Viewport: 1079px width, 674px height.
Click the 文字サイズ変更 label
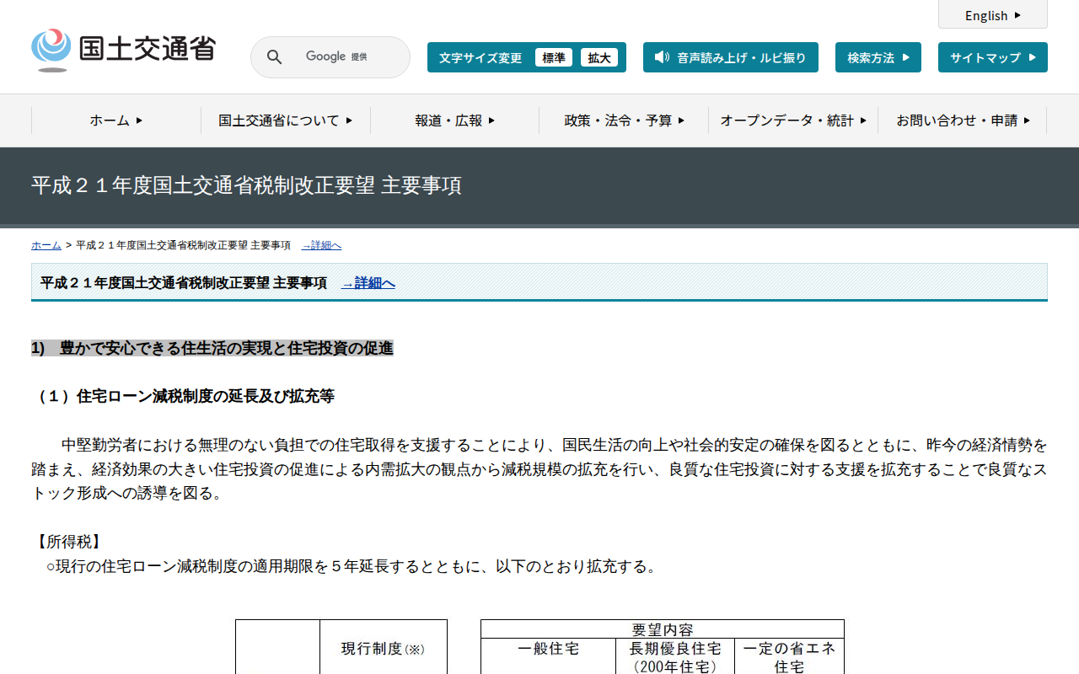tap(480, 57)
